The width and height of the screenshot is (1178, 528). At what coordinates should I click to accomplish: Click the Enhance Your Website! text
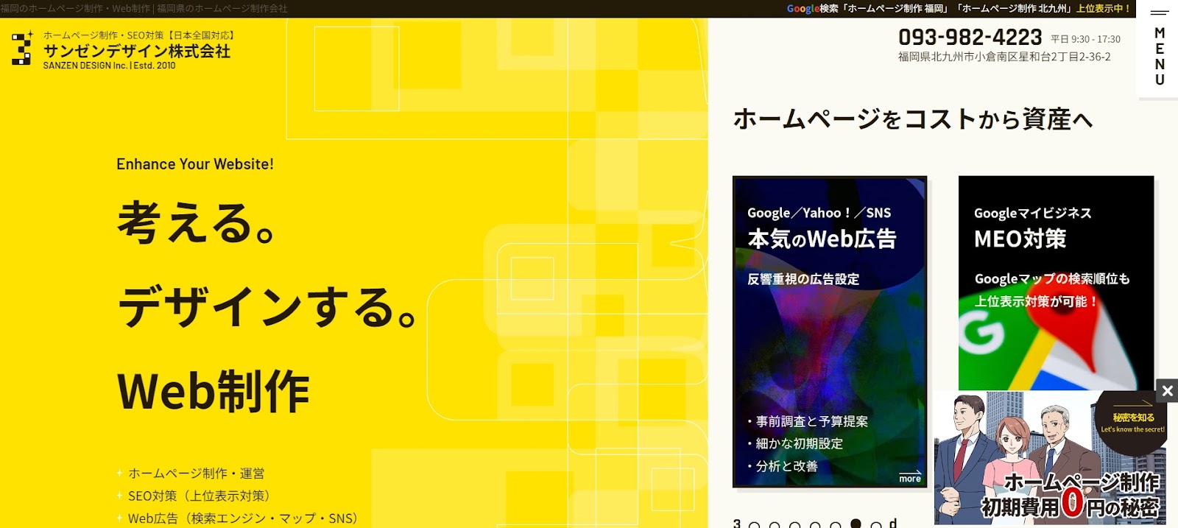point(195,164)
